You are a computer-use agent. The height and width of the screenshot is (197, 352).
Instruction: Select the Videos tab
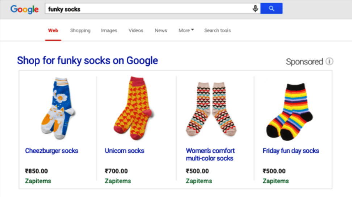pyautogui.click(x=136, y=30)
